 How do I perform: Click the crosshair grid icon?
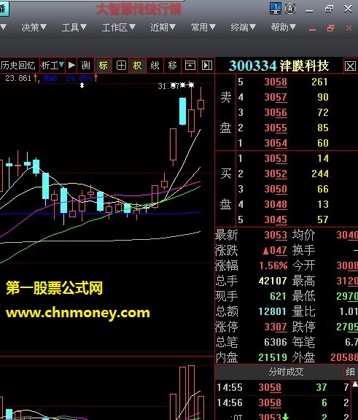pyautogui.click(x=121, y=65)
